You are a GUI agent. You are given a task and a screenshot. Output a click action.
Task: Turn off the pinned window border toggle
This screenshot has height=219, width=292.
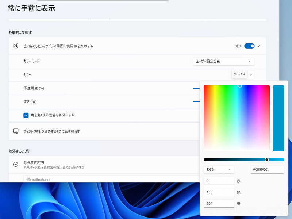point(249,46)
